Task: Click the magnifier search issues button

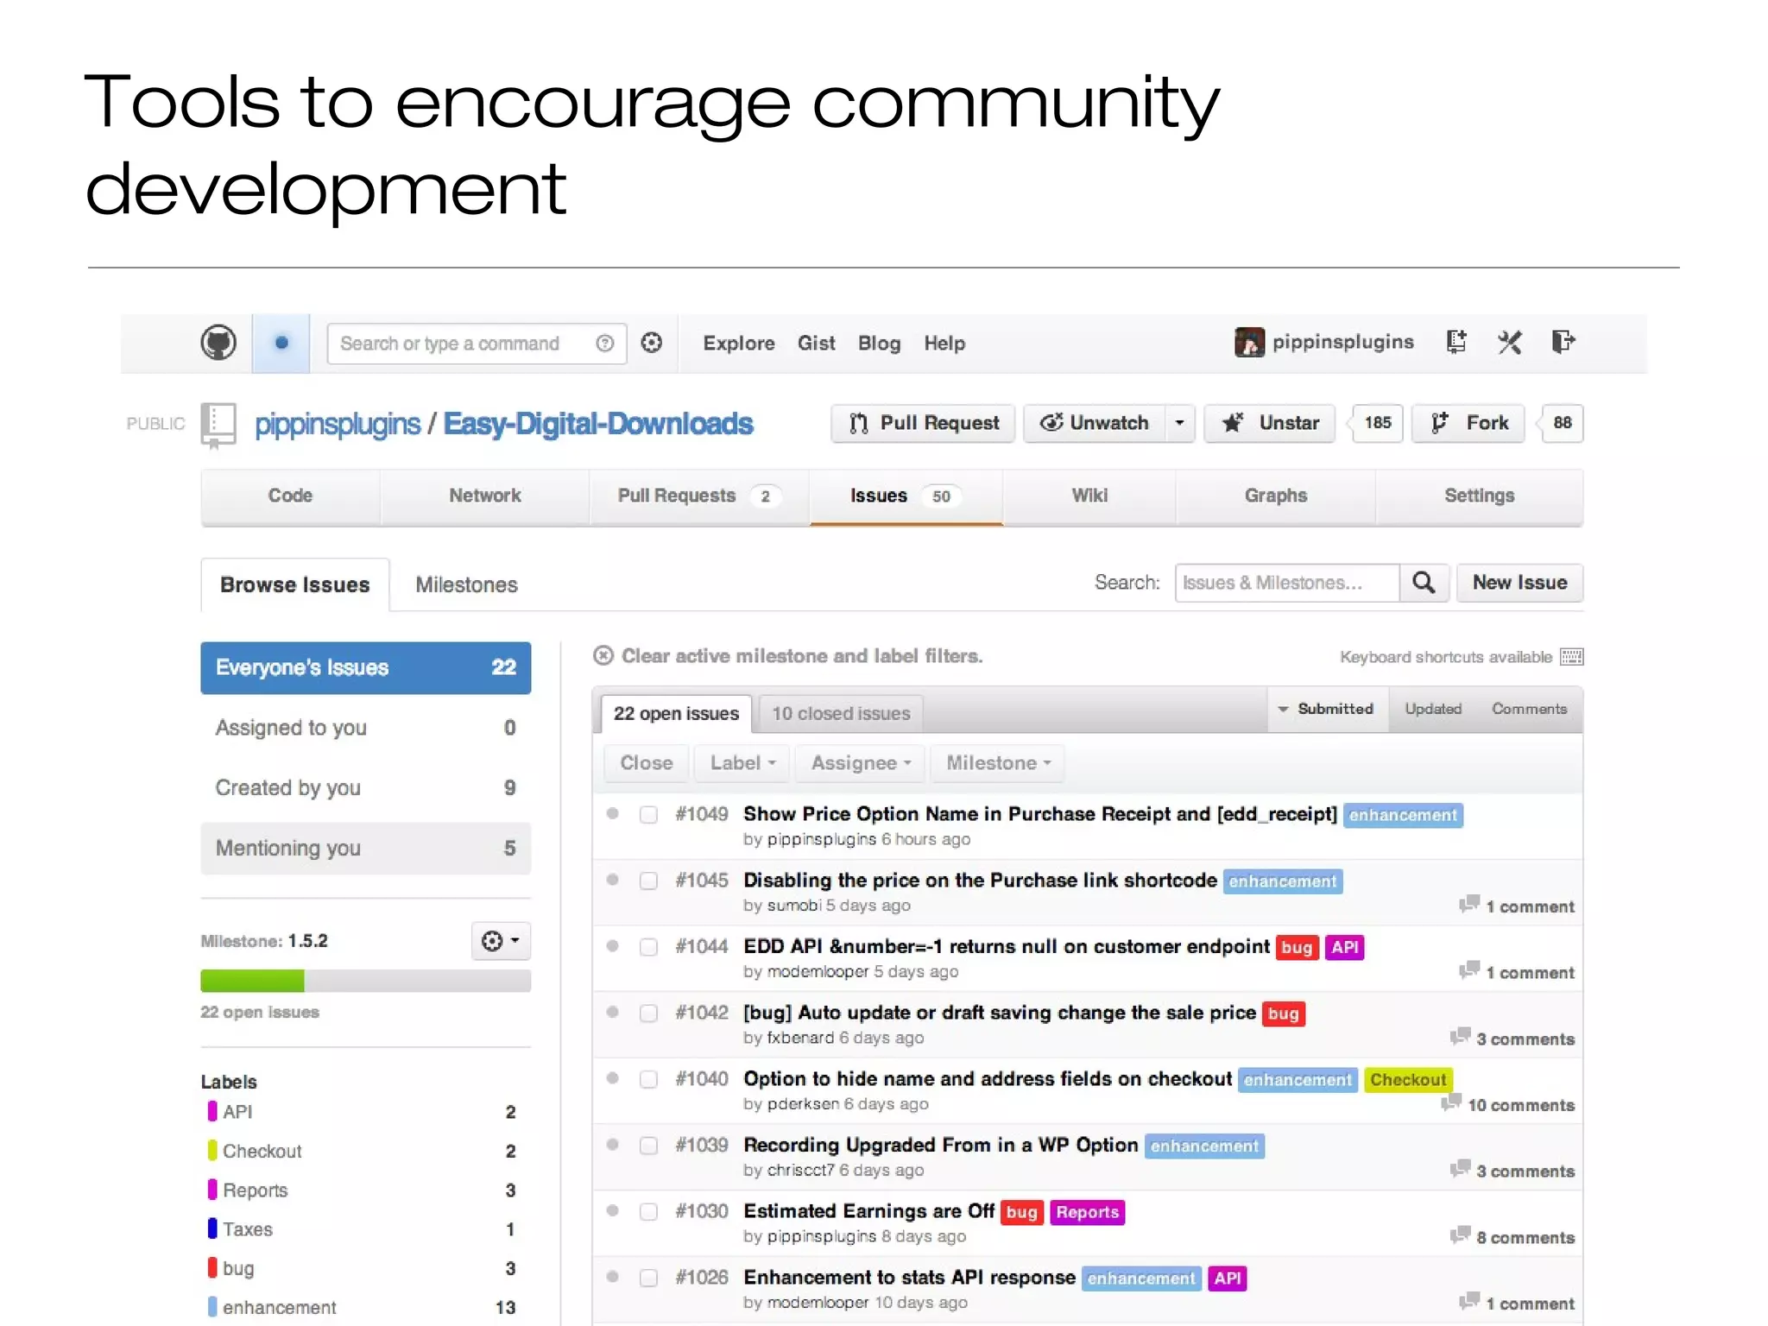Action: click(1424, 583)
